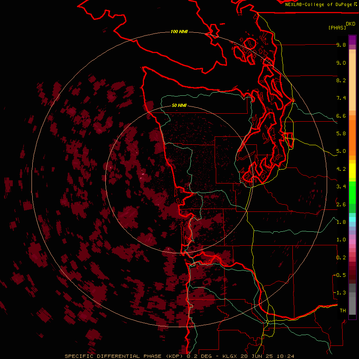This screenshot has width=359, height=359.
Task: Click the cyan segment of the color bar
Action: (x=352, y=219)
